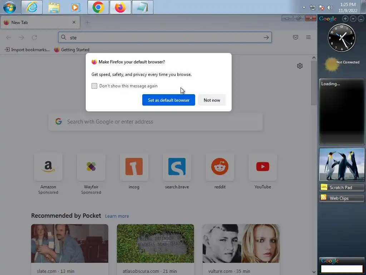Check 'Don't show this message again'

pos(94,86)
